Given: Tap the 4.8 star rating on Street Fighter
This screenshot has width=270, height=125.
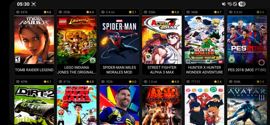Looking at the screenshot, I should pyautogui.click(x=175, y=12).
